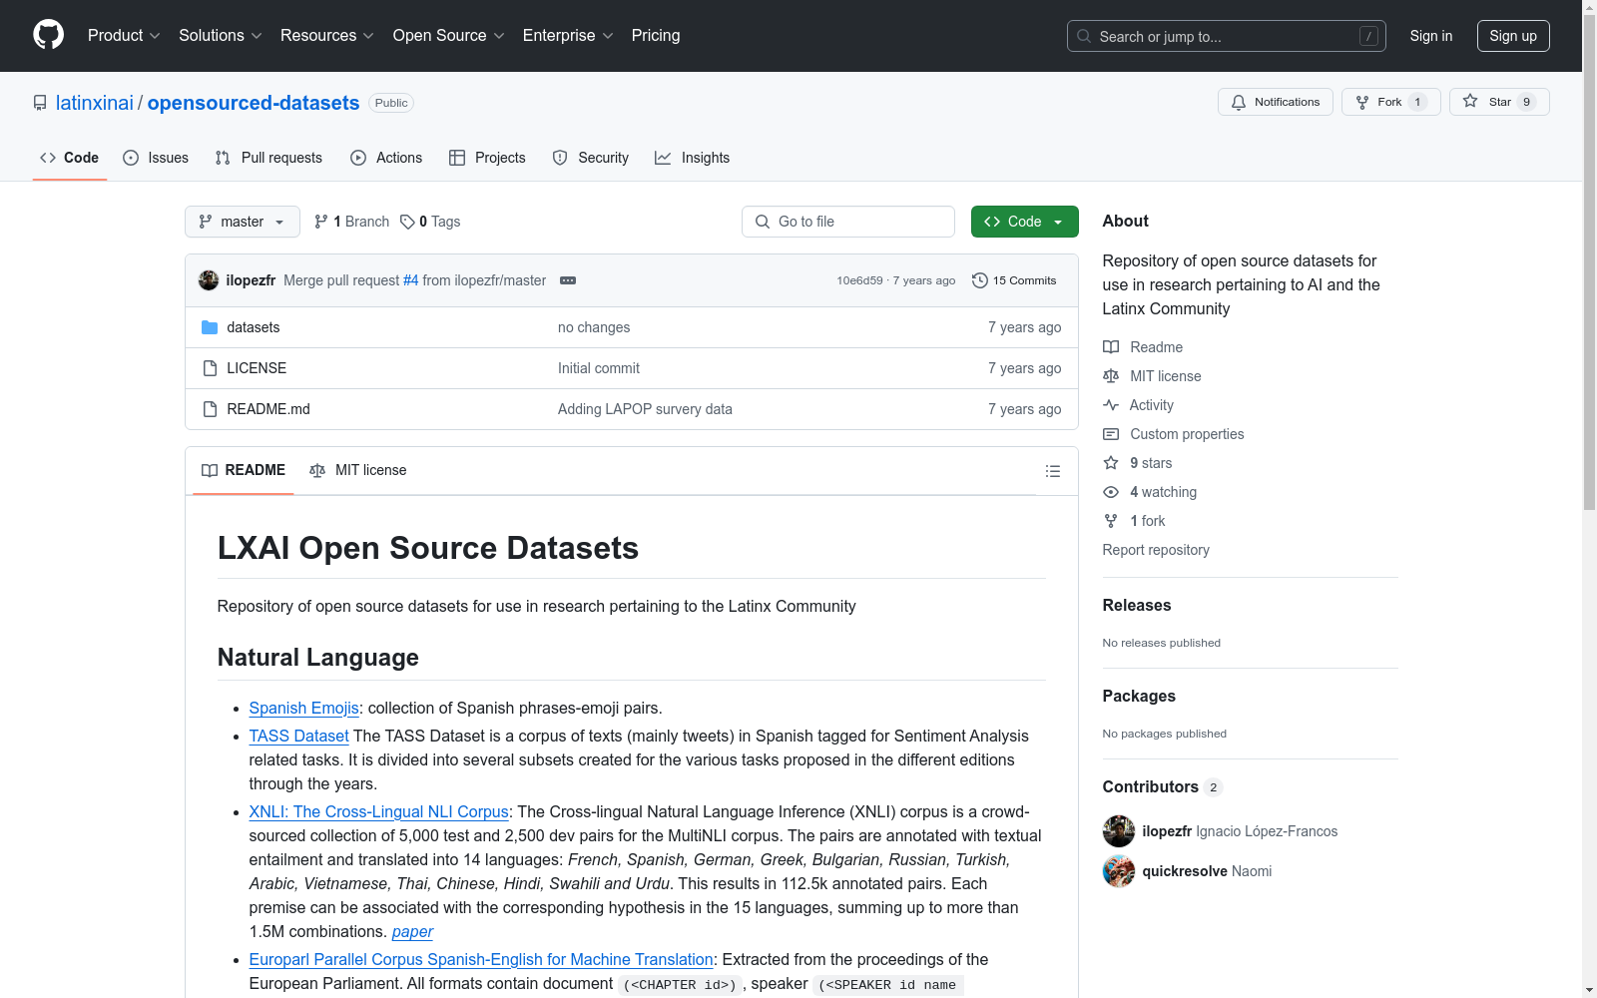1597x998 pixels.
Task: Click the tag icon next to 0 Tags
Action: [407, 222]
